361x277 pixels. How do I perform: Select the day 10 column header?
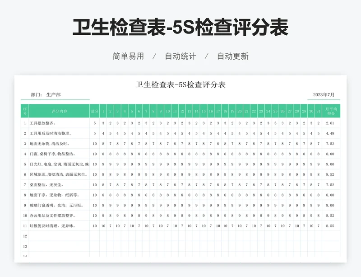point(167,111)
